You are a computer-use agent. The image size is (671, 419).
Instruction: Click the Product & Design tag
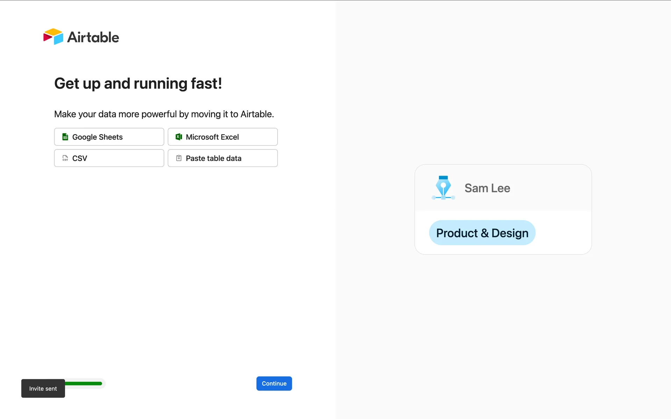tap(482, 233)
